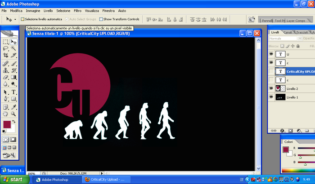
Task: Enable Selezione livello automatica checkbox
Action: pos(22,19)
